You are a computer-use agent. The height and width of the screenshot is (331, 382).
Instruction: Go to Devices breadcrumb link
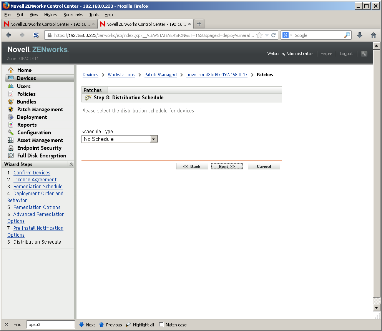coord(90,75)
